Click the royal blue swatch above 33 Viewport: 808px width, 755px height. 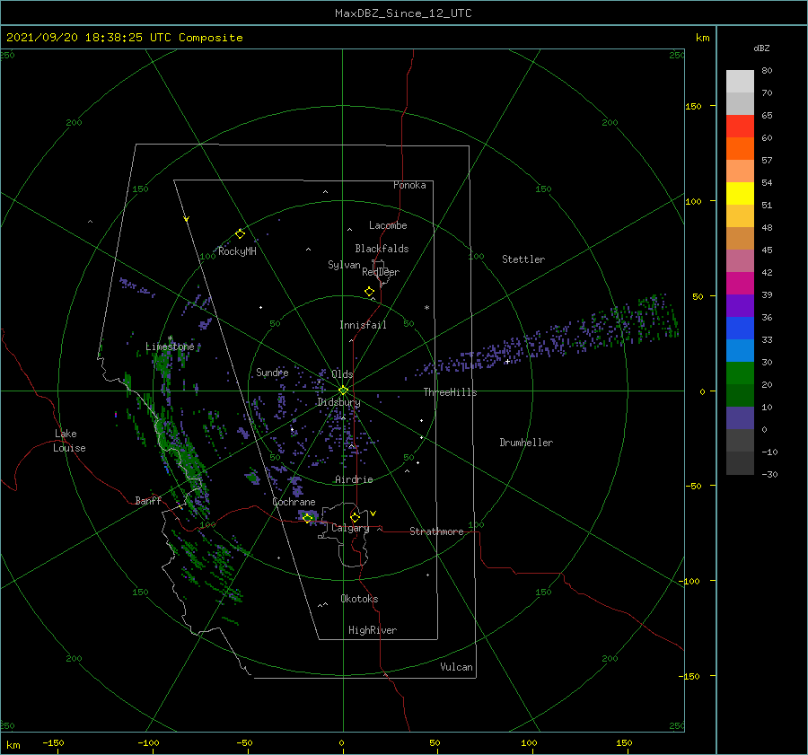[740, 329]
